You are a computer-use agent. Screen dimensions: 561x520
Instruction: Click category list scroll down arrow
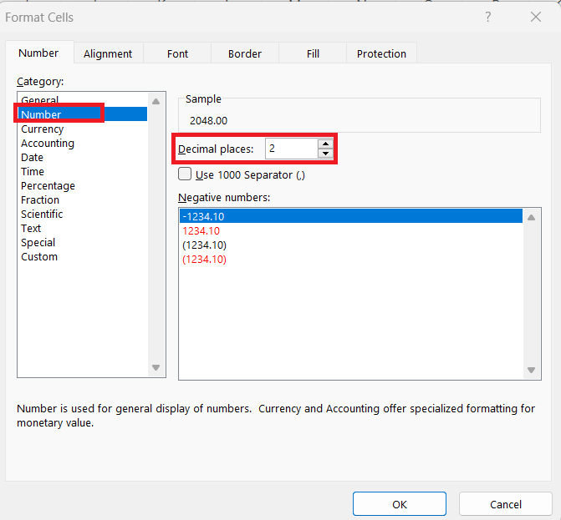[156, 367]
